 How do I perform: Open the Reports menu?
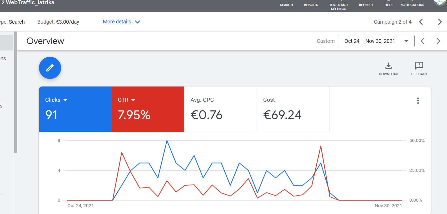click(311, 4)
